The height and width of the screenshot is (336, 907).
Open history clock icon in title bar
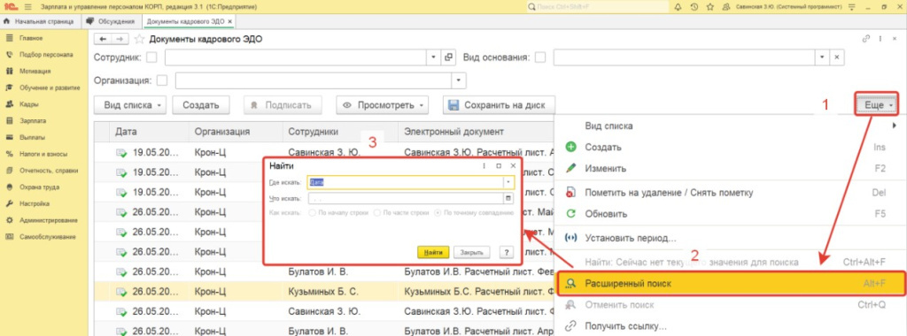coord(694,7)
